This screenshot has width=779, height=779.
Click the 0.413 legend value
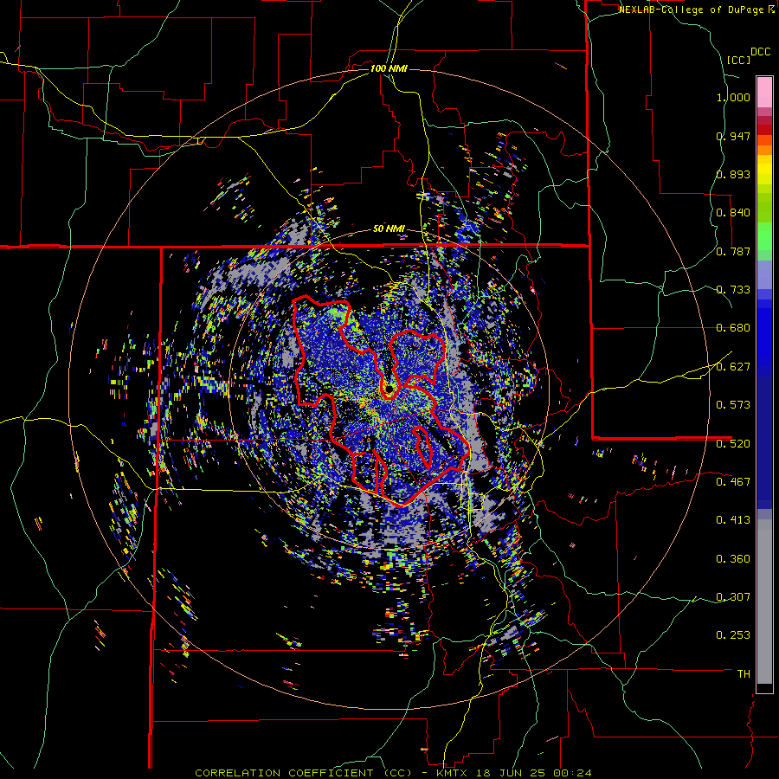tap(733, 520)
